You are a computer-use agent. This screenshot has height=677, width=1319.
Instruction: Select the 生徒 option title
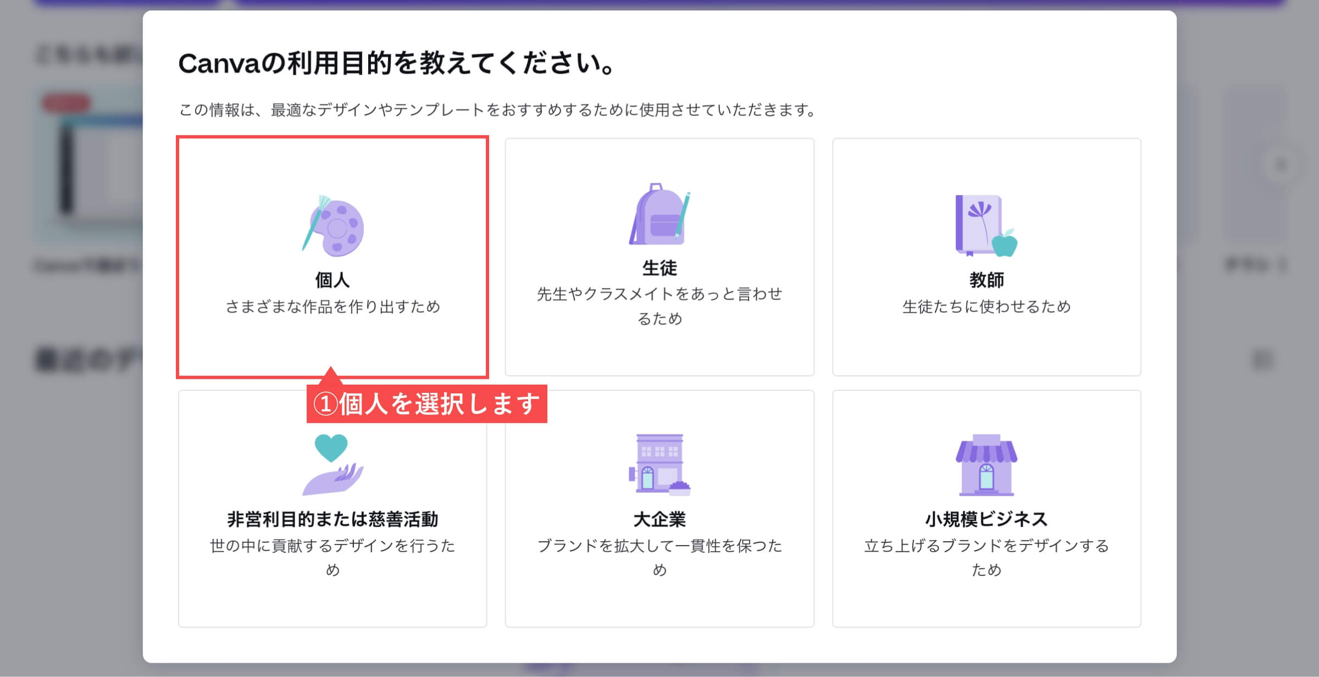[x=659, y=268]
